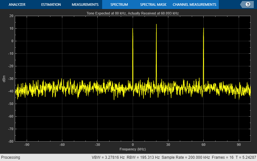Click the T = 5.24287 status entry
The width and height of the screenshot is (257, 161).
(246, 157)
